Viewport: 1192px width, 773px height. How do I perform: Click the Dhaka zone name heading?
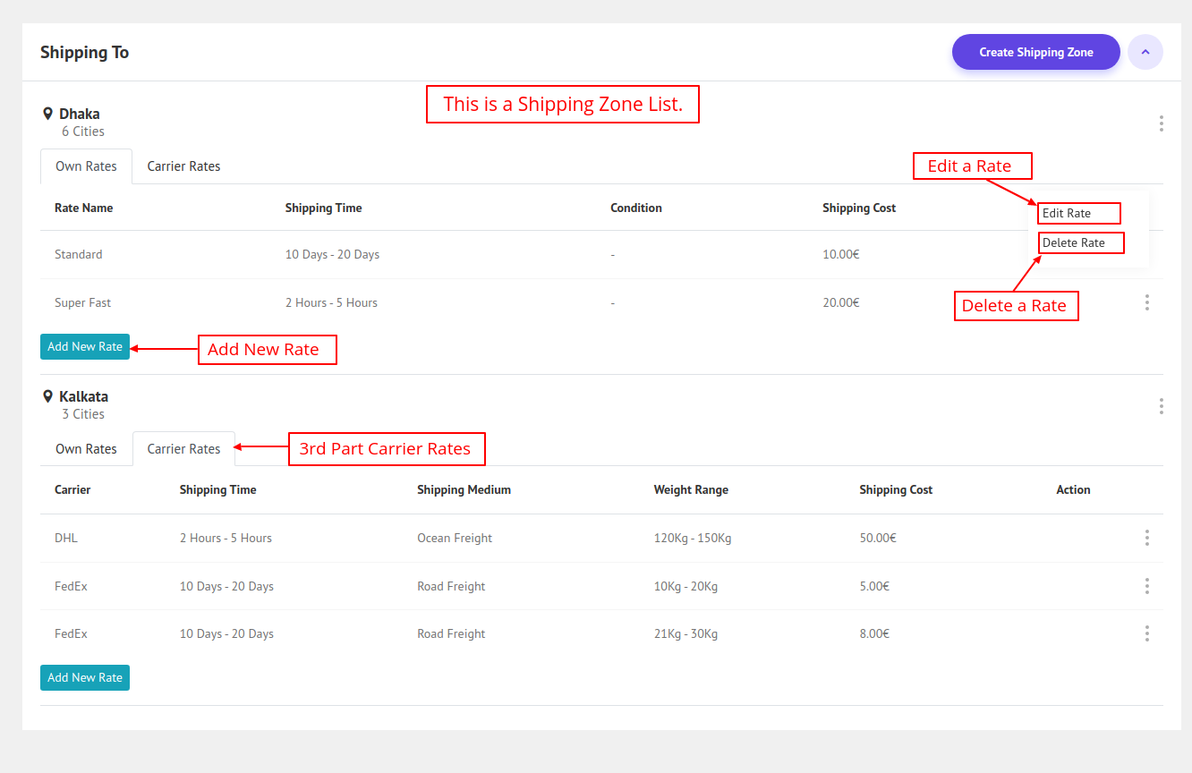click(x=80, y=115)
